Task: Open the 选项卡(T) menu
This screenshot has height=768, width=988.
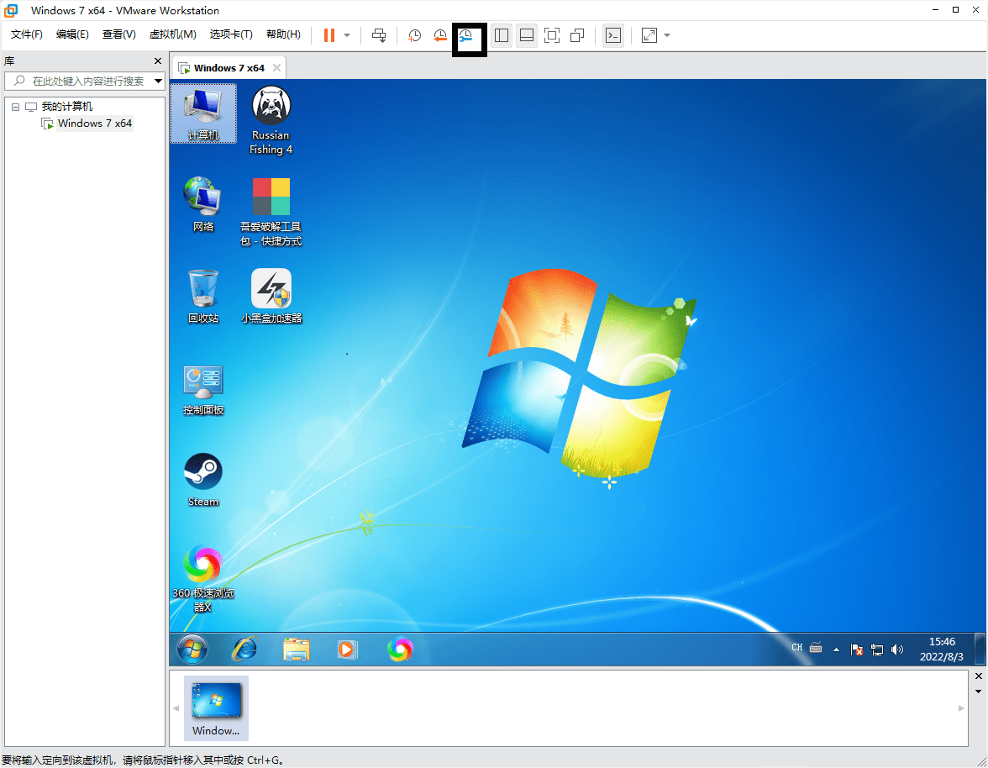Action: pyautogui.click(x=231, y=34)
